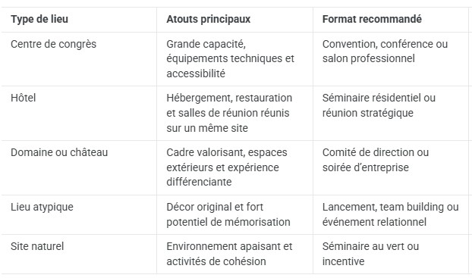Viewport: 472px width, 278px height.
Task: Select the 'Atouts principaux' column header
Action: [209, 19]
